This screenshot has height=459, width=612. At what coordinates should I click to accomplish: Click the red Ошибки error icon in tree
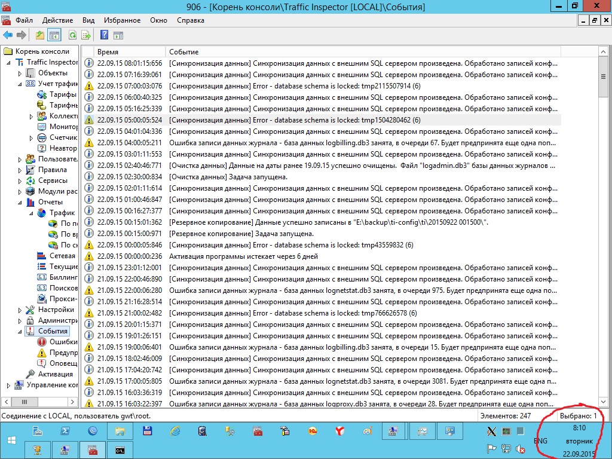click(x=41, y=342)
